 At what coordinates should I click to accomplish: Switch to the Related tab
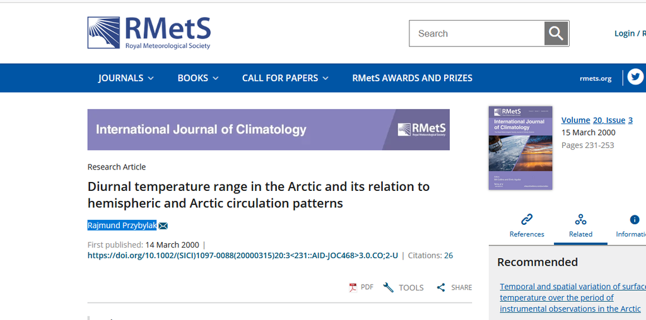tap(580, 225)
